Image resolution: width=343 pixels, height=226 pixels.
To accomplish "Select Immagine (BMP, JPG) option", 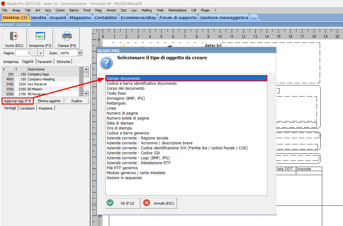I will (186, 98).
